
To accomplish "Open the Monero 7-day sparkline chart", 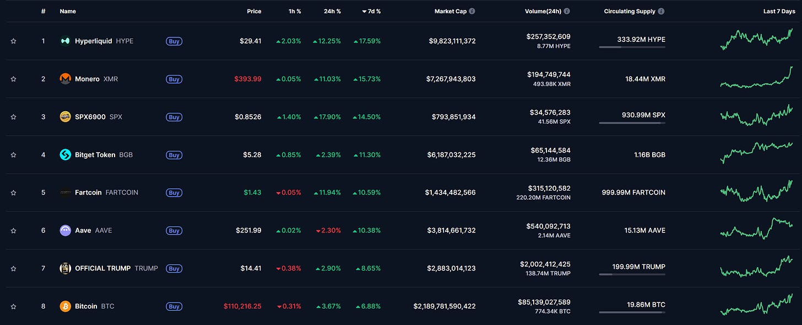I will (x=757, y=77).
